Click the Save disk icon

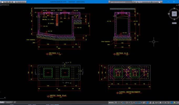click(x=8, y=2)
